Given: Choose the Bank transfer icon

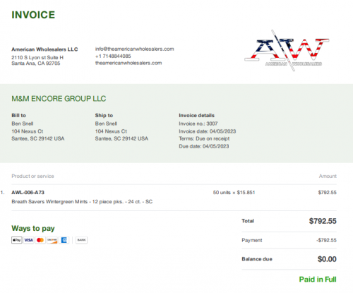Looking at the screenshot, I should click(x=81, y=240).
